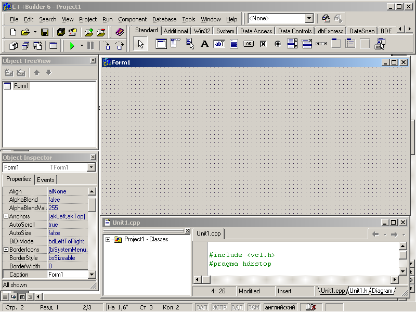Open the Help contents book icon

pos(120,32)
